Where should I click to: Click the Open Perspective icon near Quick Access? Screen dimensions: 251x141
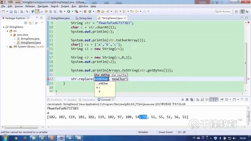point(236,11)
